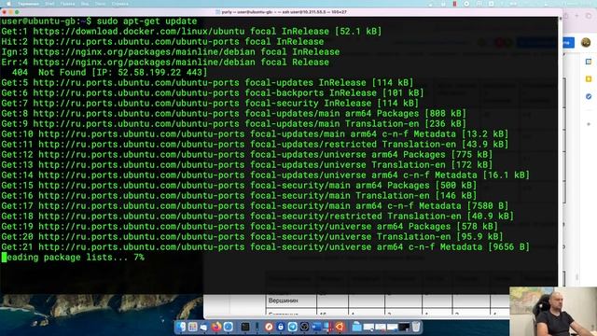Open the yellow Keep side panel icon
The image size is (597, 336).
(x=589, y=78)
